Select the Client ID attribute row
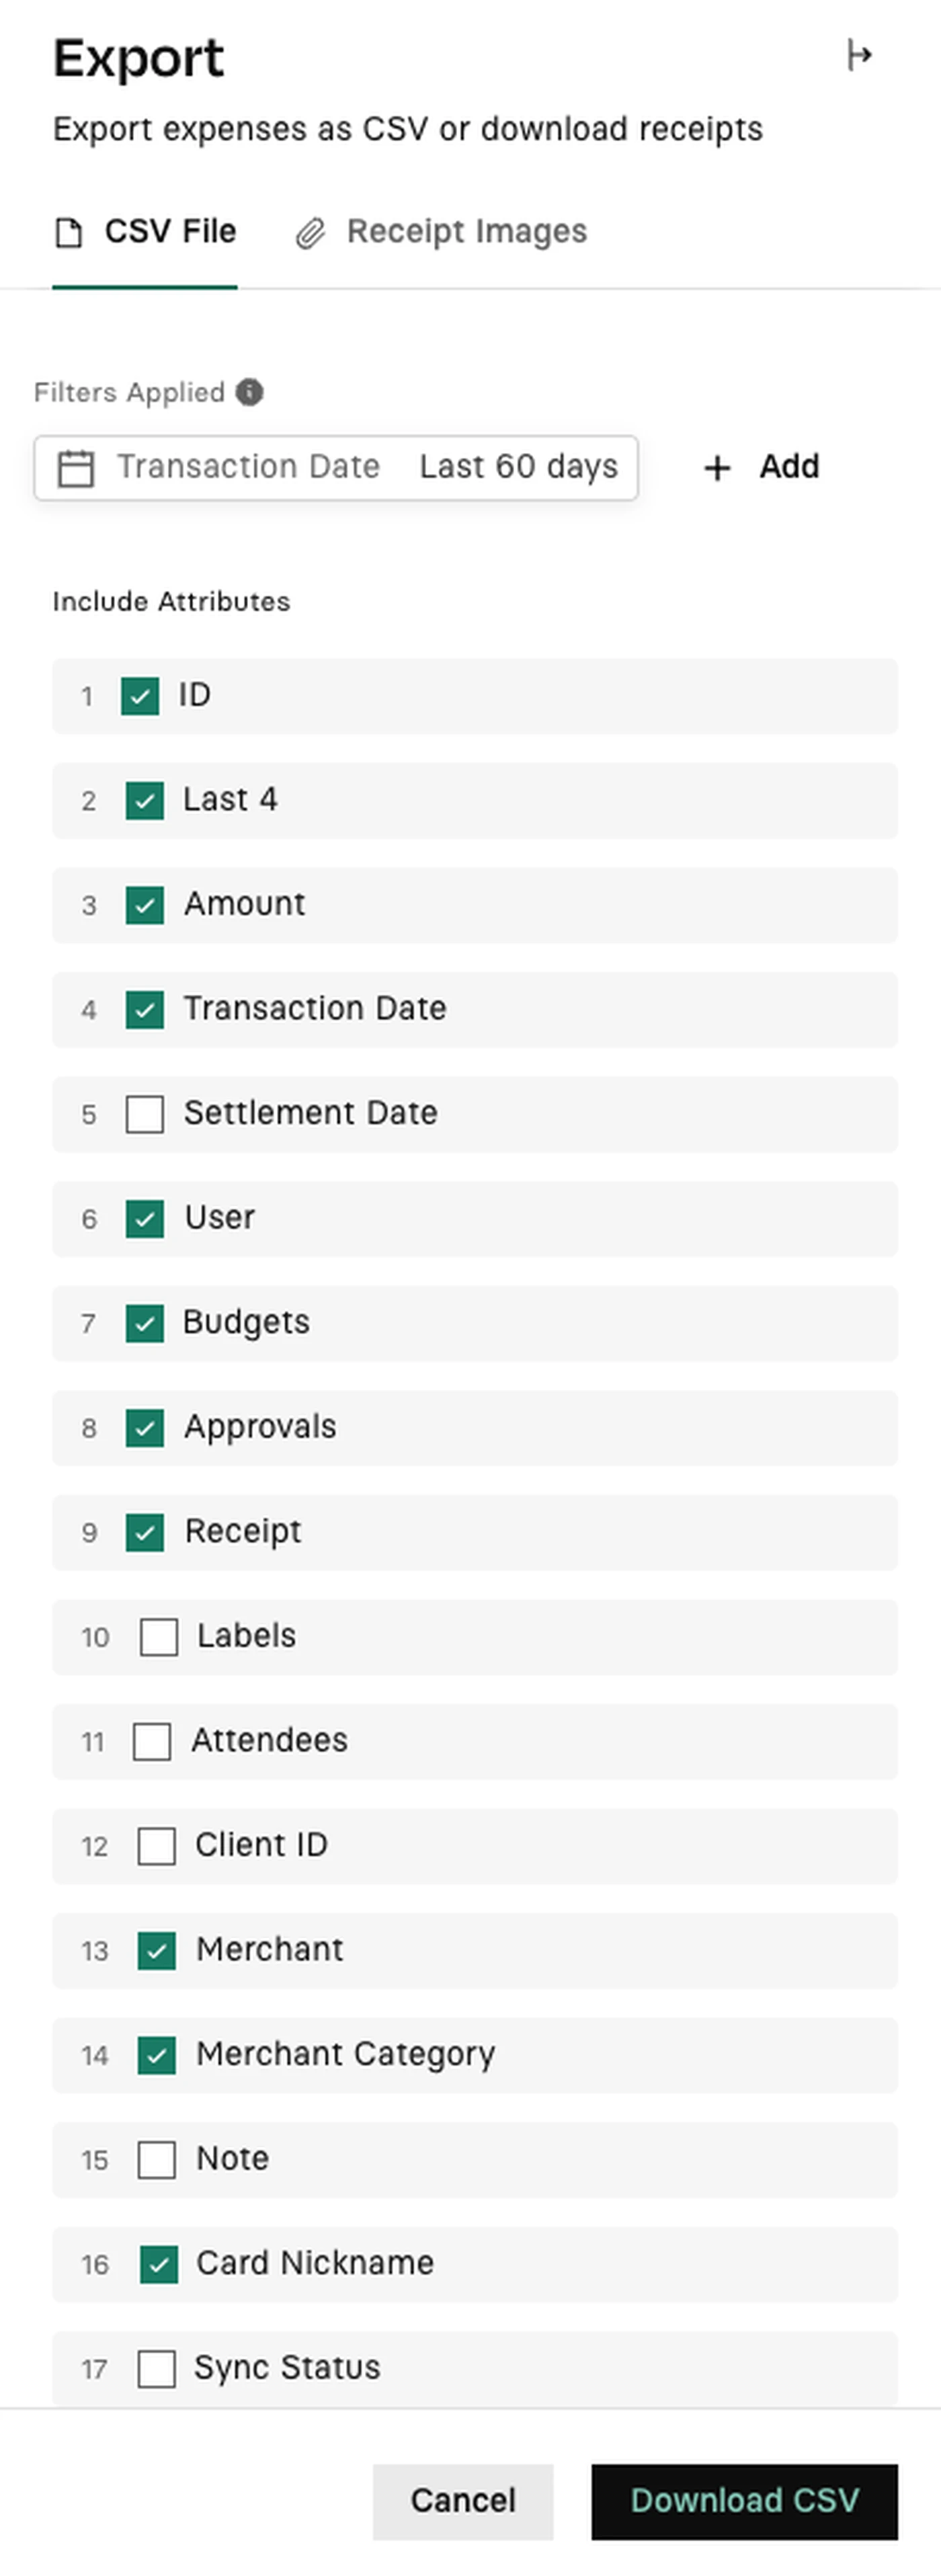The height and width of the screenshot is (2576, 941). [x=475, y=1846]
